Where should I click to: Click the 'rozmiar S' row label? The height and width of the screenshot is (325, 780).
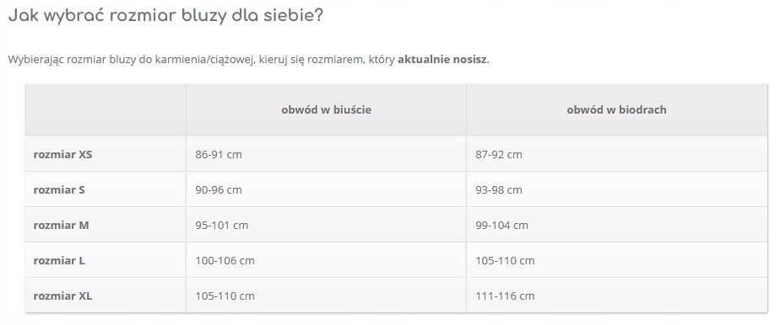59,189
